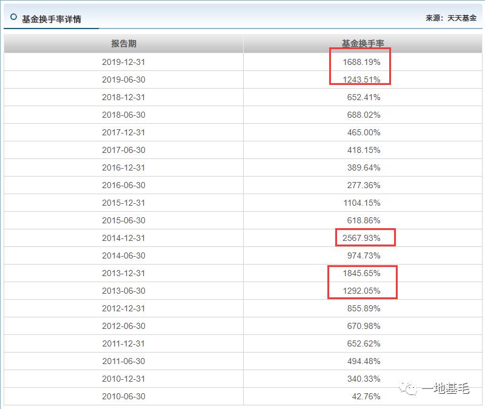
Task: Select the 494.48% turnover value
Action: pyautogui.click(x=364, y=361)
